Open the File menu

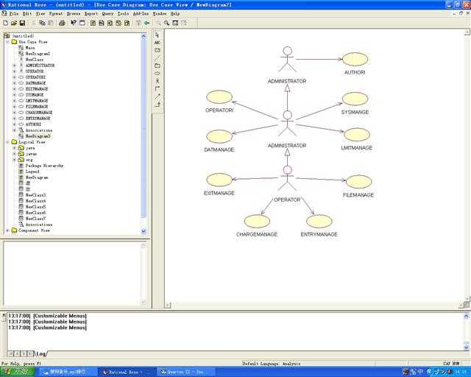tap(14, 14)
